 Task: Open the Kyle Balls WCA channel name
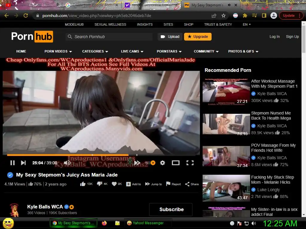[x=45, y=207]
